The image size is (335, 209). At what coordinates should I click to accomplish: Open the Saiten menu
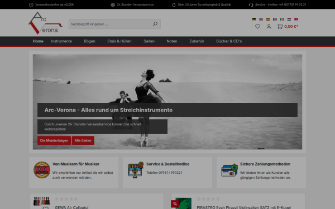point(149,41)
